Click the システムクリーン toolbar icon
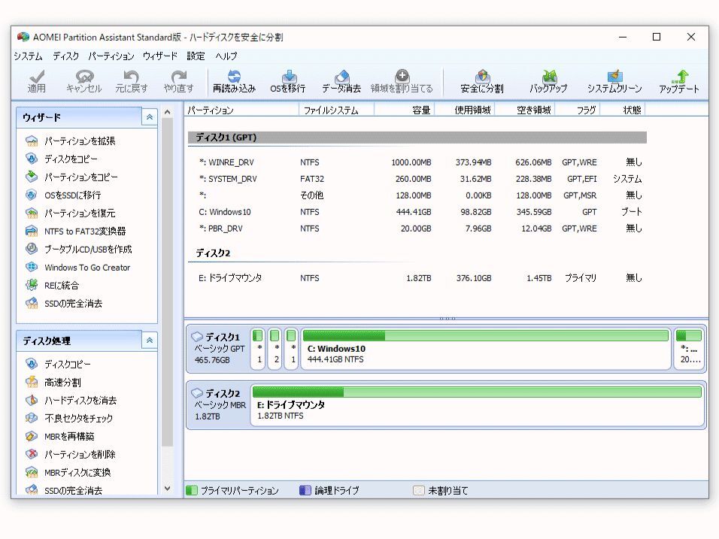 (x=614, y=82)
